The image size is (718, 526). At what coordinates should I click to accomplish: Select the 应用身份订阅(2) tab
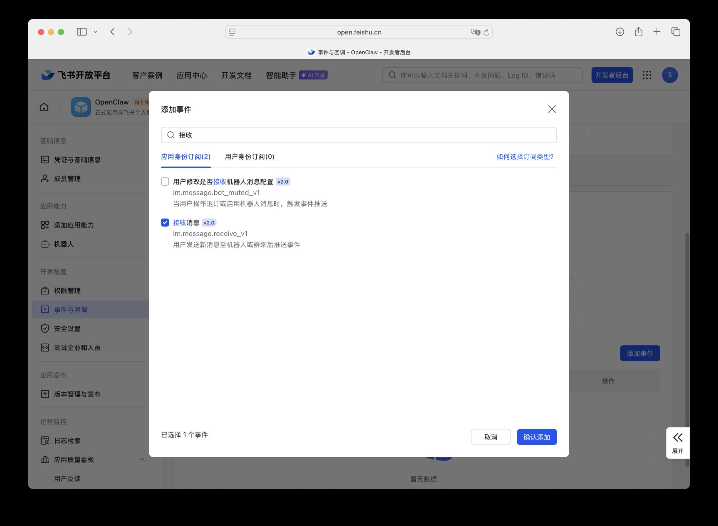tap(186, 157)
